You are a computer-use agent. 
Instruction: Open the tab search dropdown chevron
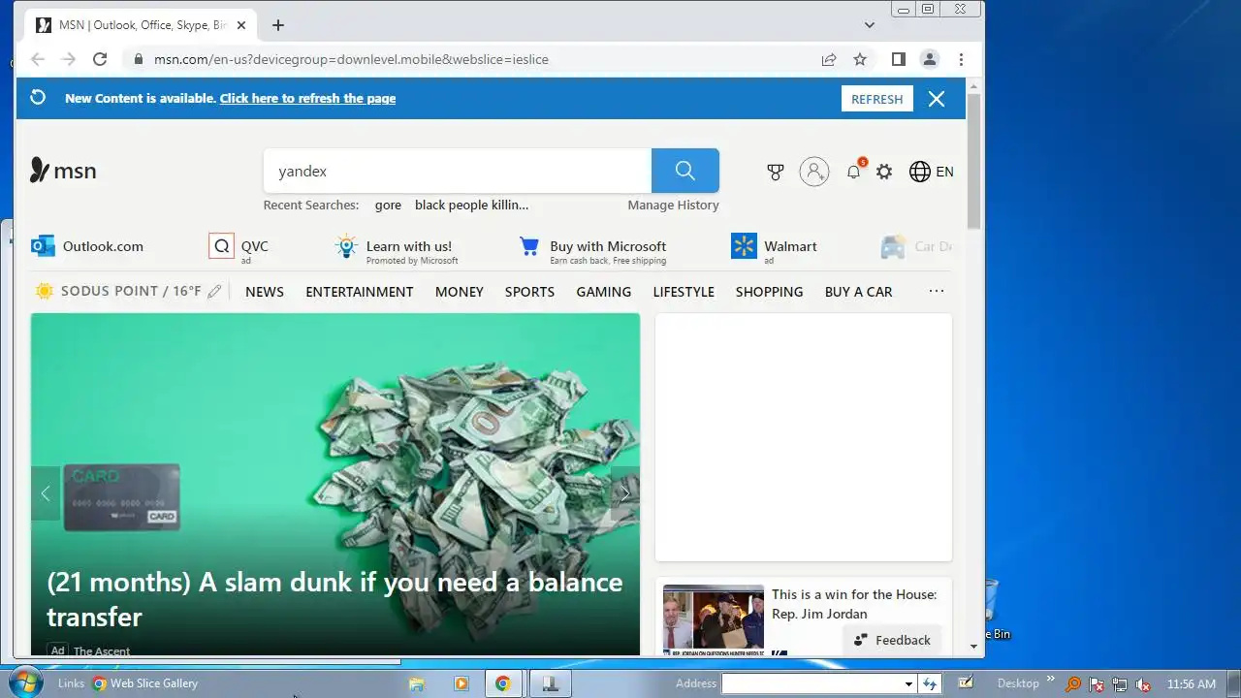[870, 25]
